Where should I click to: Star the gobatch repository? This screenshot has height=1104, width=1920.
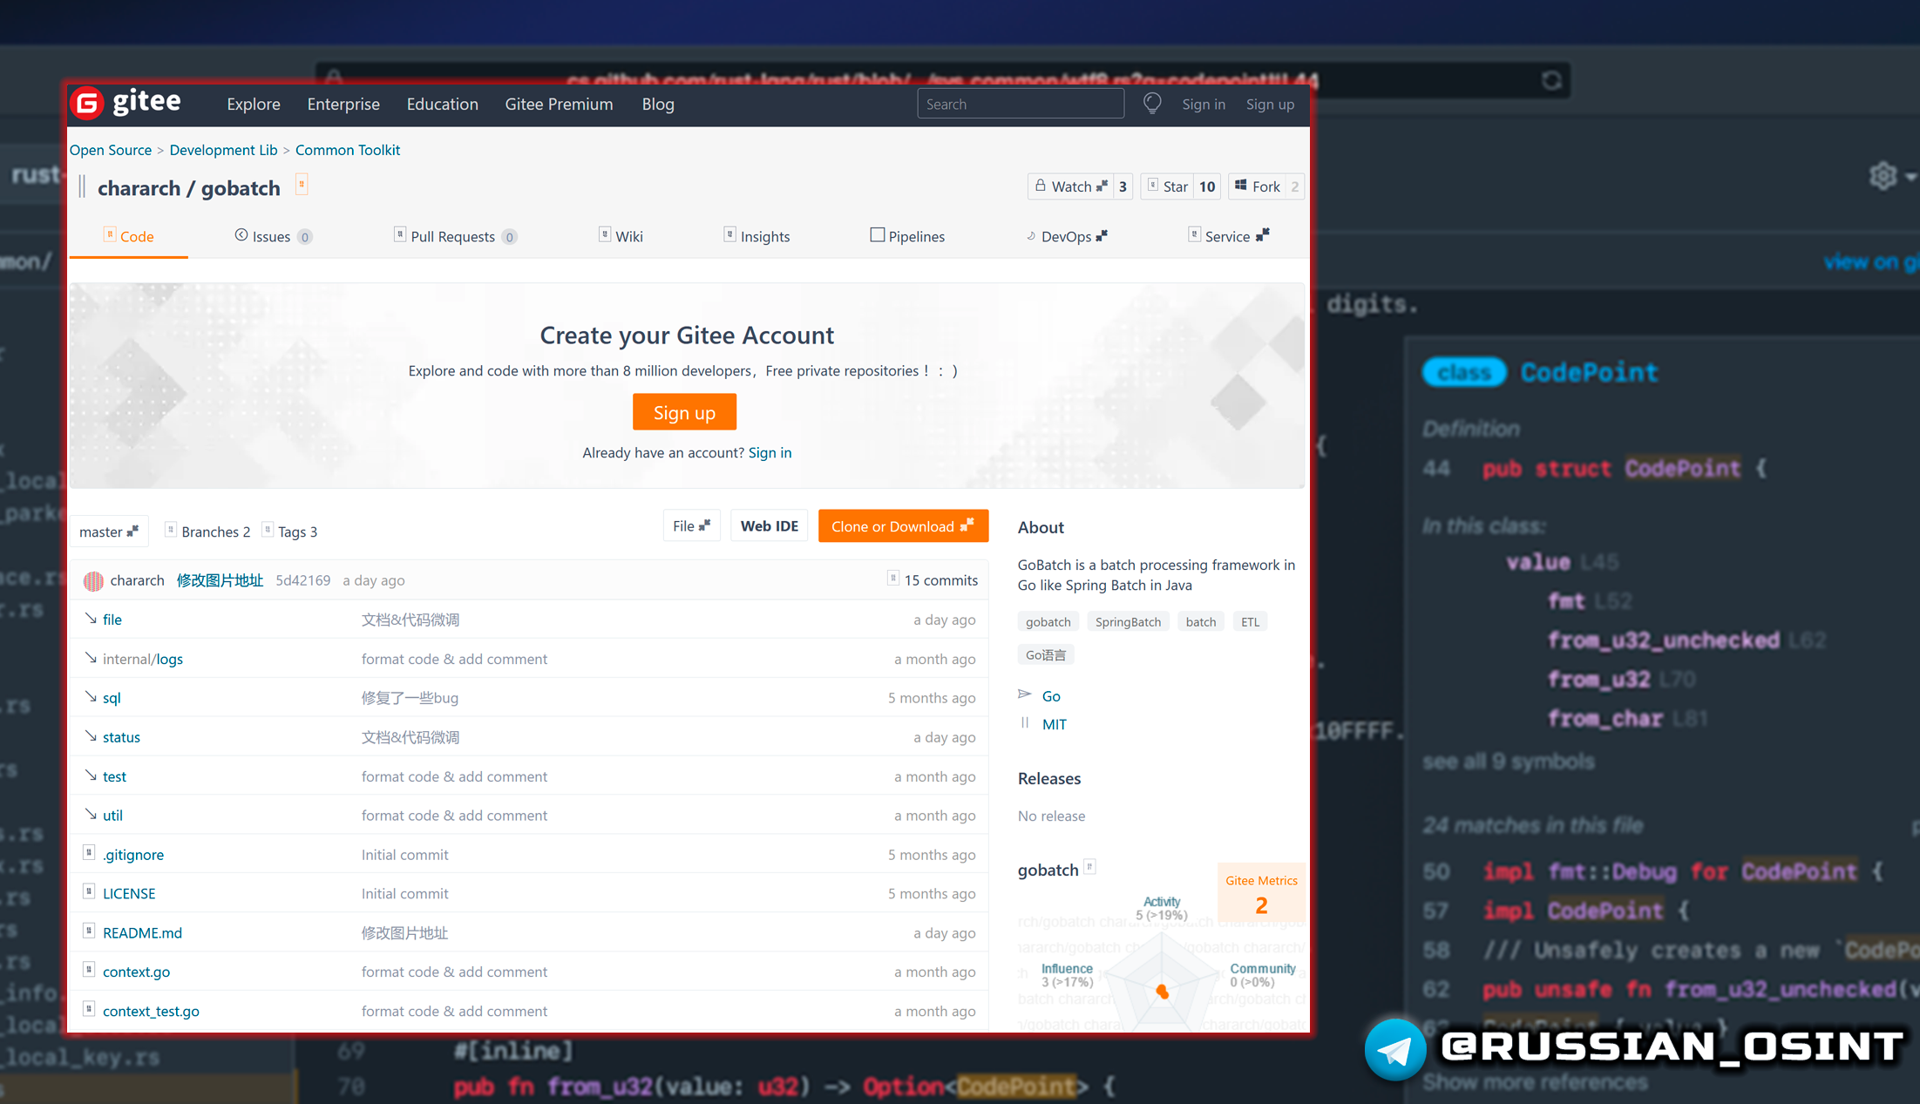click(1168, 186)
